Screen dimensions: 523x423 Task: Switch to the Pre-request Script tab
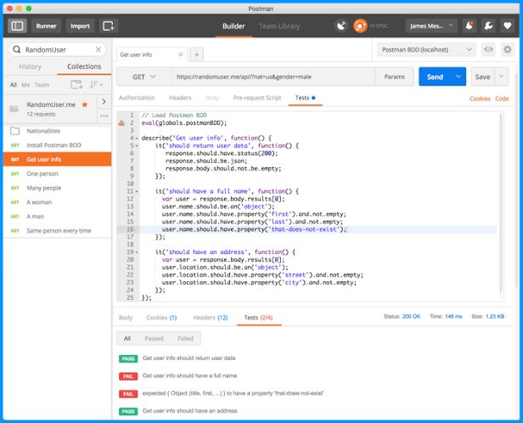point(256,99)
